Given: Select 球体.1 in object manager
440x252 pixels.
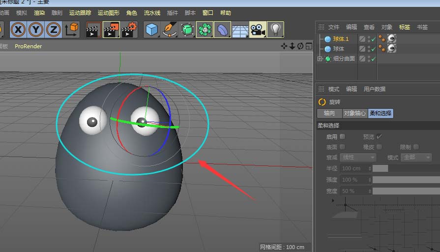Looking at the screenshot, I should pyautogui.click(x=341, y=39).
